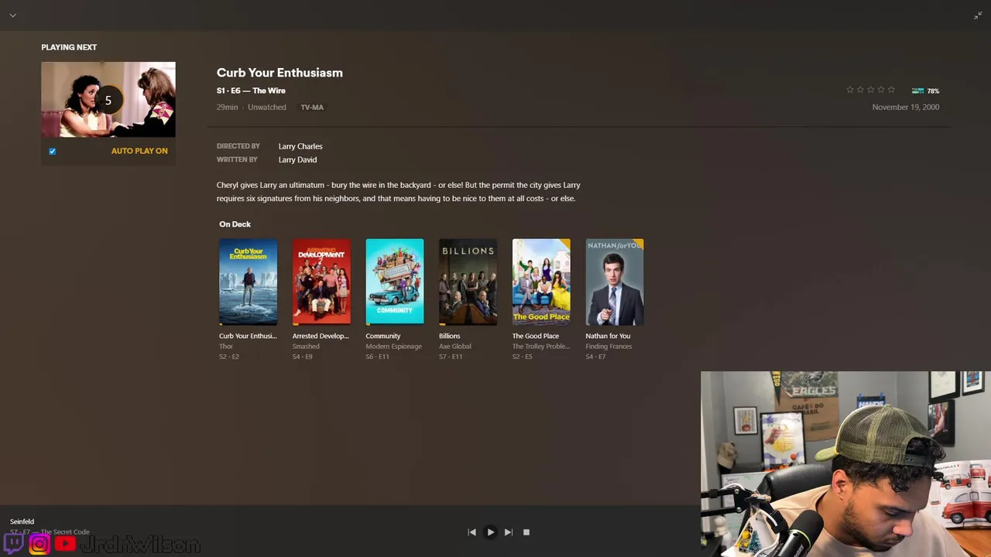Open the Arrested Development poster
The image size is (991, 557).
pyautogui.click(x=321, y=282)
